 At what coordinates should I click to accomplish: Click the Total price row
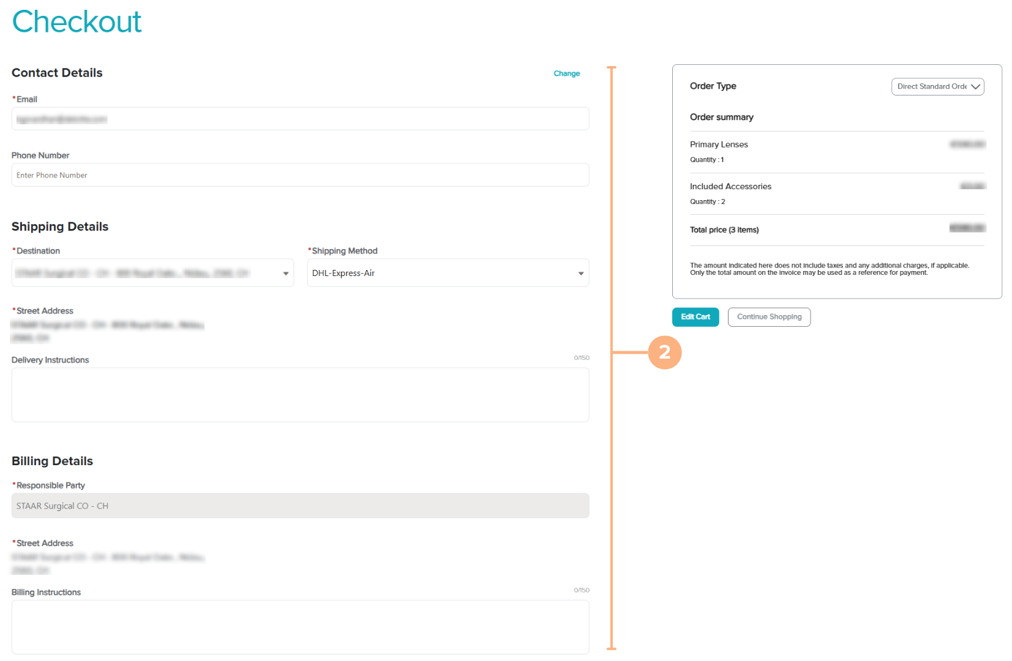(724, 230)
